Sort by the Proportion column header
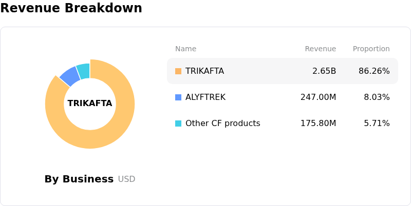This screenshot has width=411, height=206. [371, 49]
